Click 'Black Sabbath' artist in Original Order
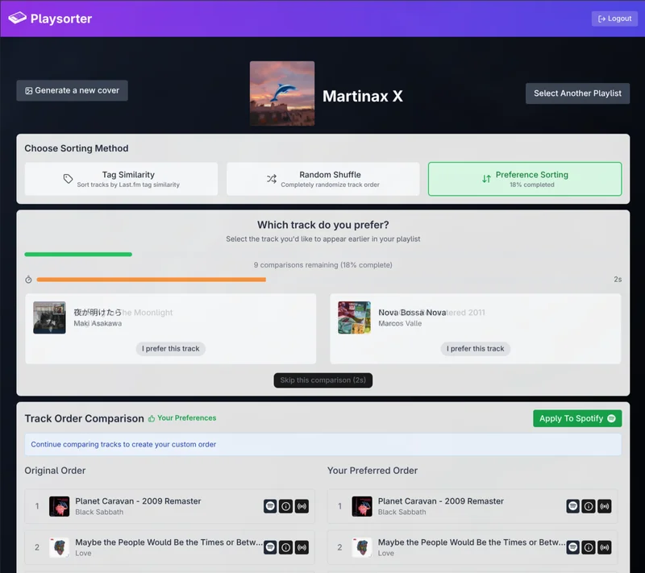This screenshot has height=573, width=645. [99, 513]
